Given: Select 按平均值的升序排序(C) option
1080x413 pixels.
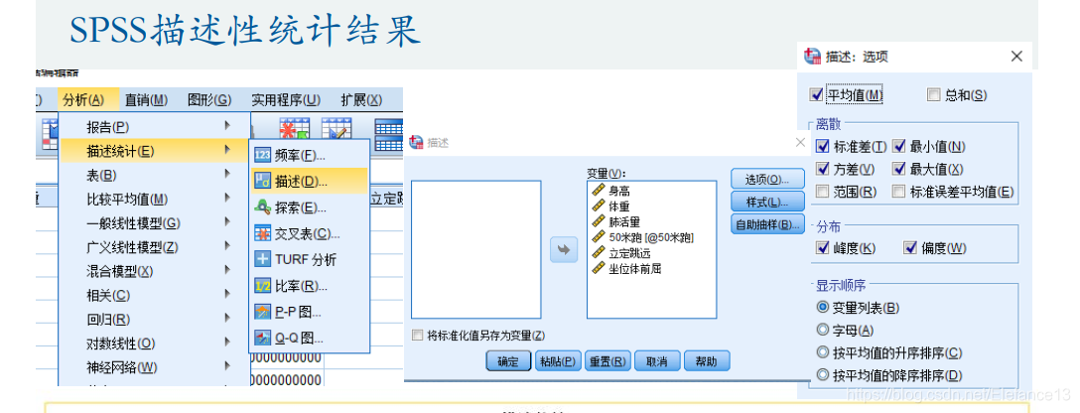Looking at the screenshot, I should point(822,352).
